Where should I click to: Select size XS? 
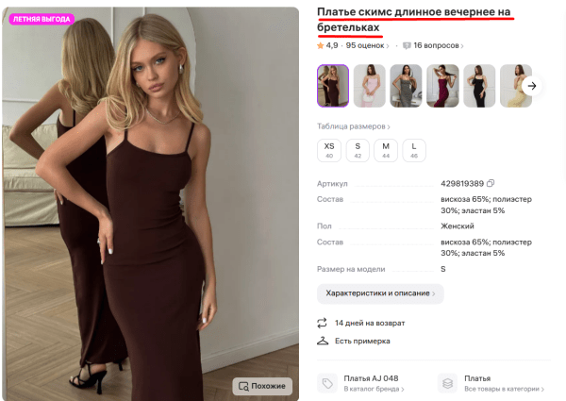coord(329,149)
